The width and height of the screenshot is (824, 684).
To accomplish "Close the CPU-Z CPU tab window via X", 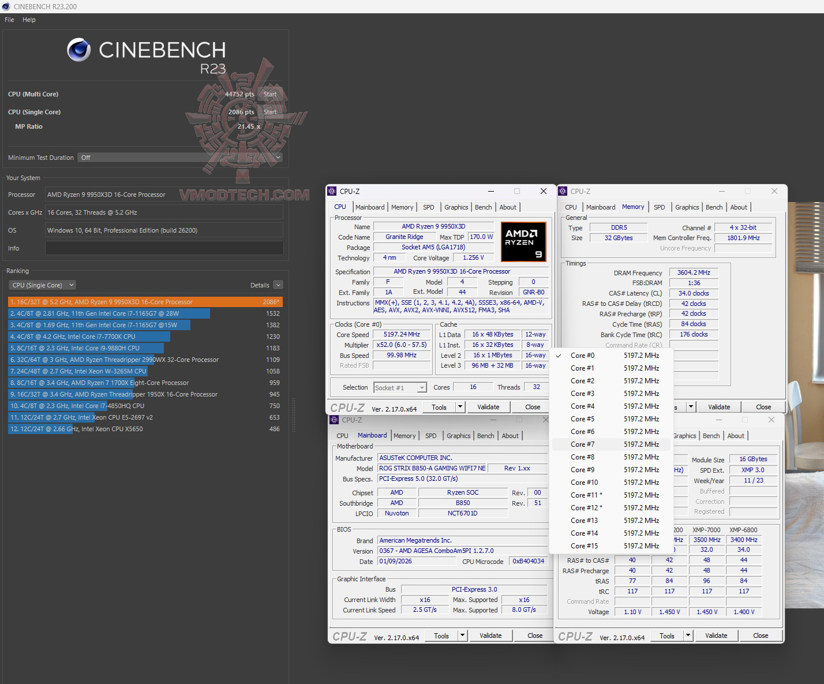I will [x=543, y=191].
